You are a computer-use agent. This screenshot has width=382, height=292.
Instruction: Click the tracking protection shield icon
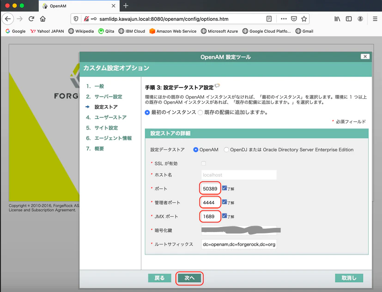coord(76,19)
